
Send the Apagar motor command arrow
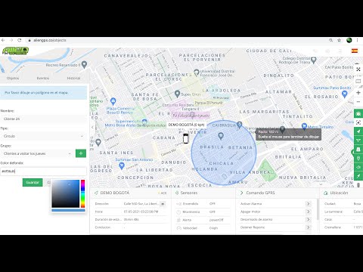click(308, 212)
